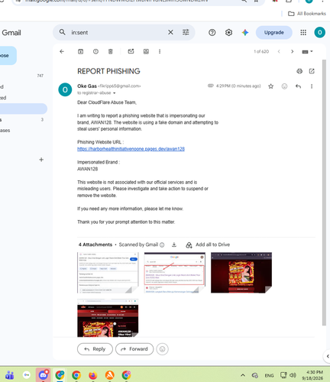Open the Google account avatar

pyautogui.click(x=320, y=32)
